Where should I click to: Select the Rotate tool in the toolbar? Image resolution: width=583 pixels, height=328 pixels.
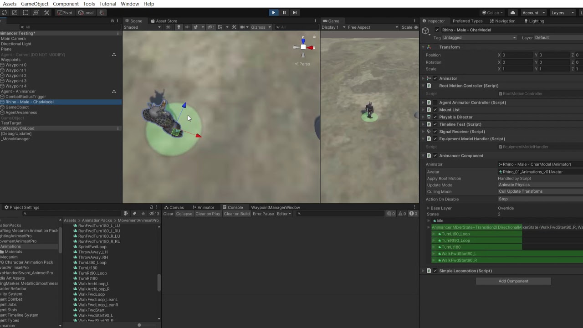click(4, 13)
